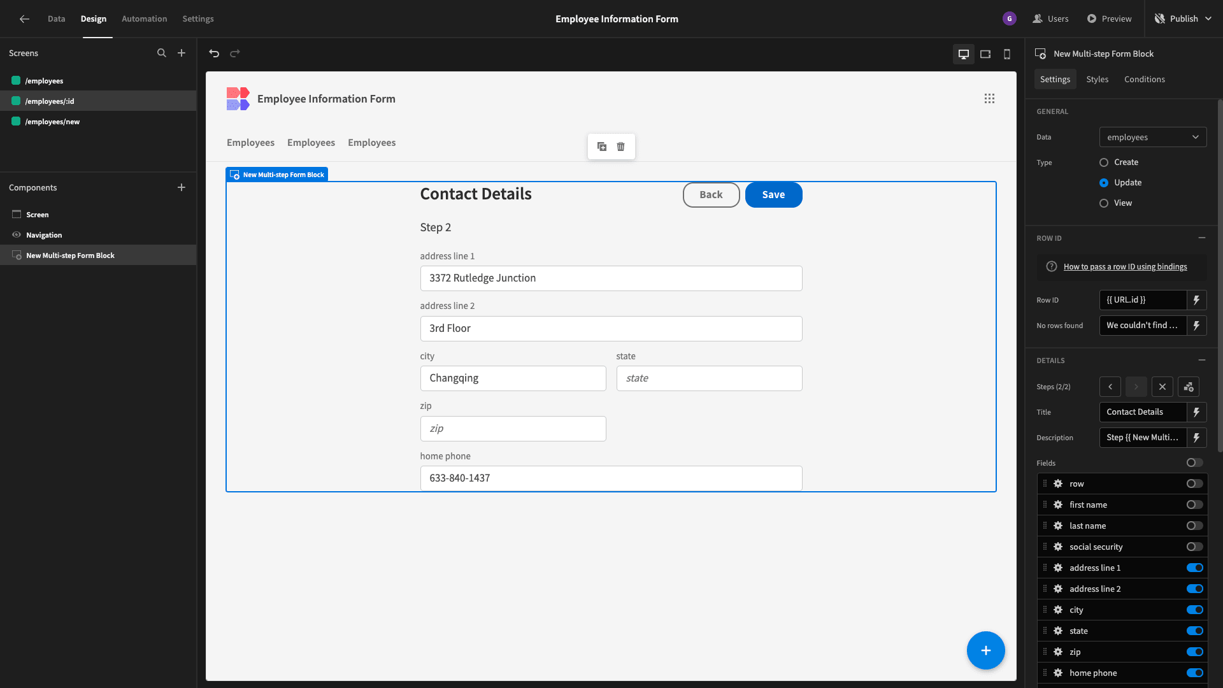Remove current step with X icon
Image resolution: width=1223 pixels, height=688 pixels.
[1162, 387]
